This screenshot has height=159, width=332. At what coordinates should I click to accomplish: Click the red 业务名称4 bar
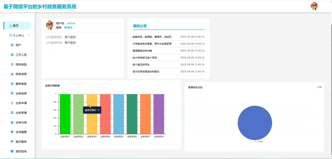click(x=105, y=114)
